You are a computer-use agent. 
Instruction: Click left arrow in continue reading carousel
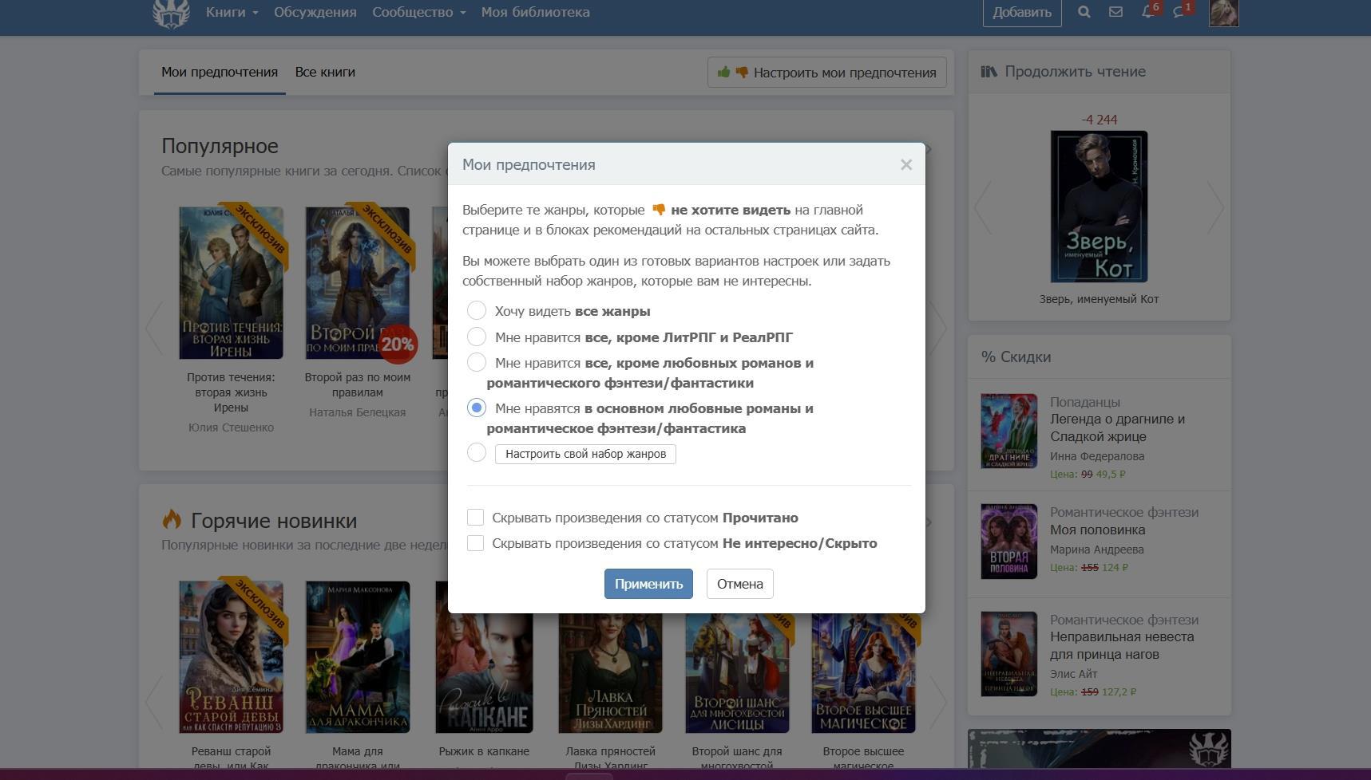(984, 207)
